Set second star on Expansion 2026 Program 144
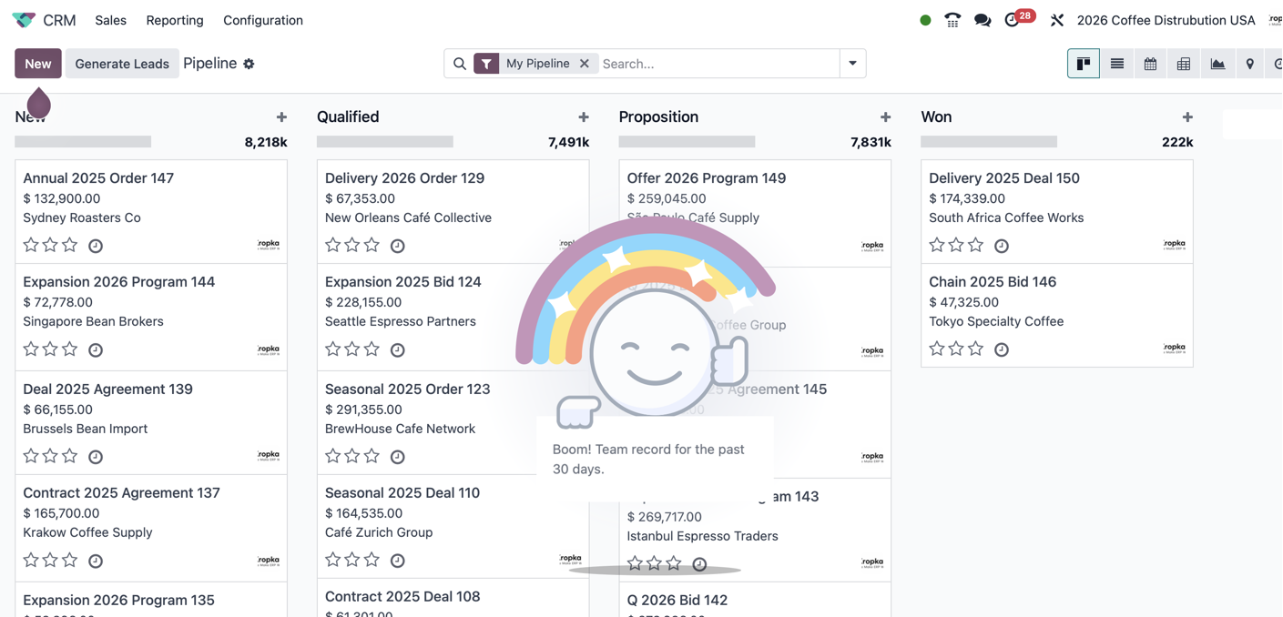The image size is (1283, 617). tap(50, 349)
